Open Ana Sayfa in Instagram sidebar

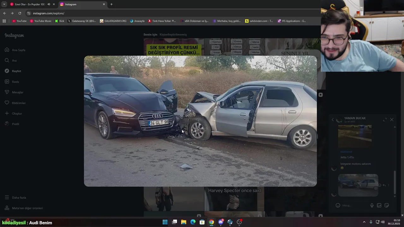pyautogui.click(x=15, y=50)
